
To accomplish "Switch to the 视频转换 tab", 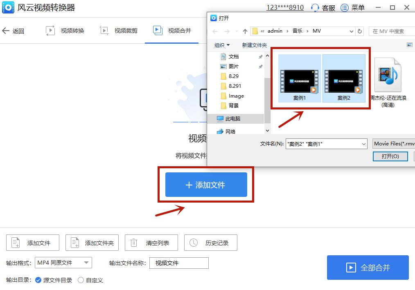I will click(65, 30).
